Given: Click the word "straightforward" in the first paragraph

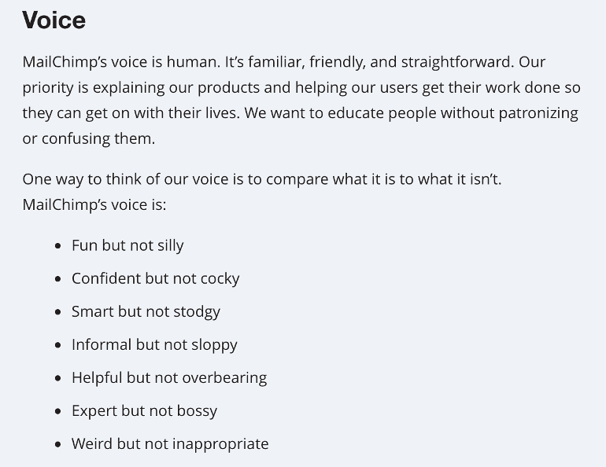Looking at the screenshot, I should 456,62.
